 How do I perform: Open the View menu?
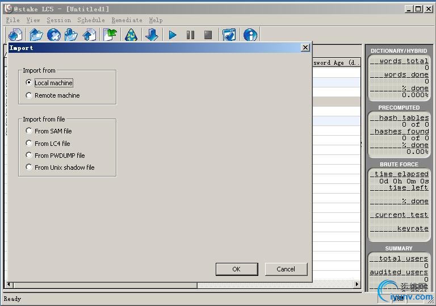33,20
